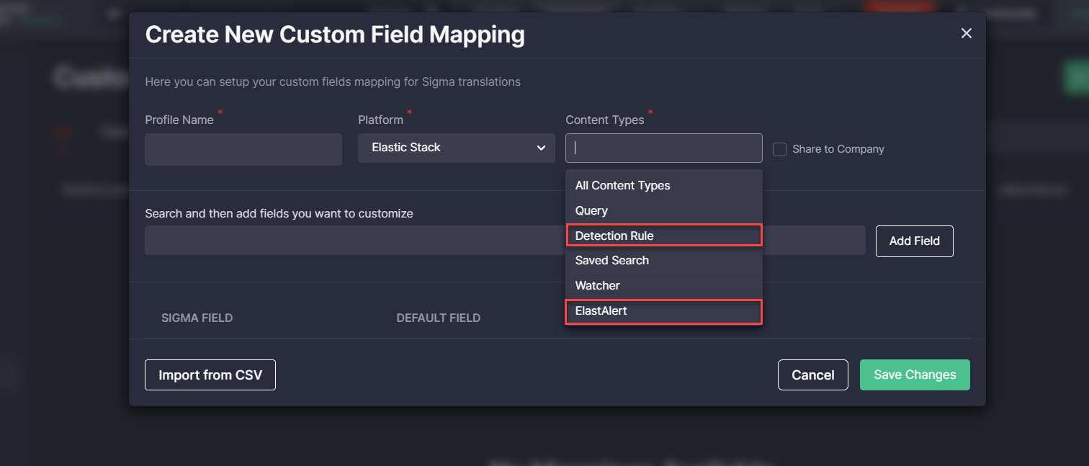
Task: Click into the Profile Name field
Action: pyautogui.click(x=243, y=149)
